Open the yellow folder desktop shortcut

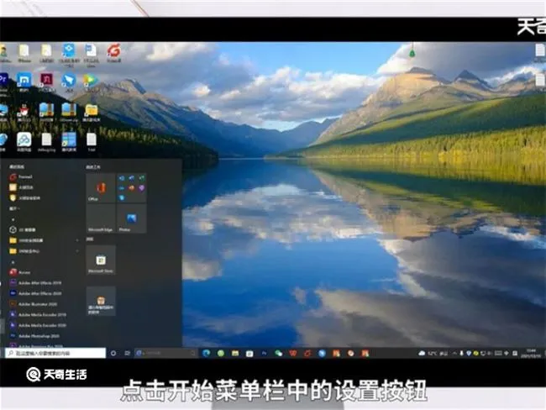(x=92, y=113)
